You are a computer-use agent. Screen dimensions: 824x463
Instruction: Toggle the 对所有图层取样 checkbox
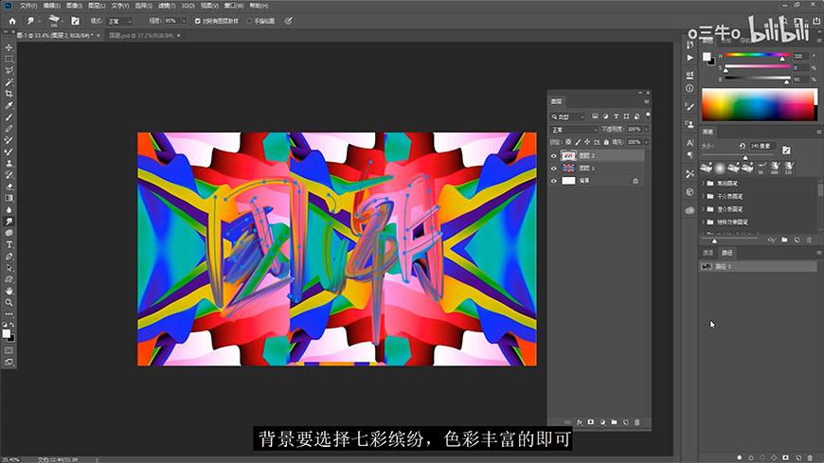tap(197, 20)
